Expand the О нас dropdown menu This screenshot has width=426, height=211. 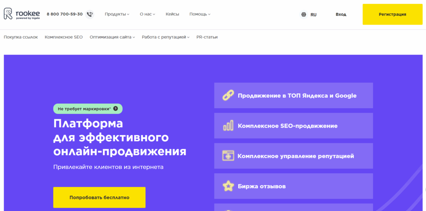147,14
